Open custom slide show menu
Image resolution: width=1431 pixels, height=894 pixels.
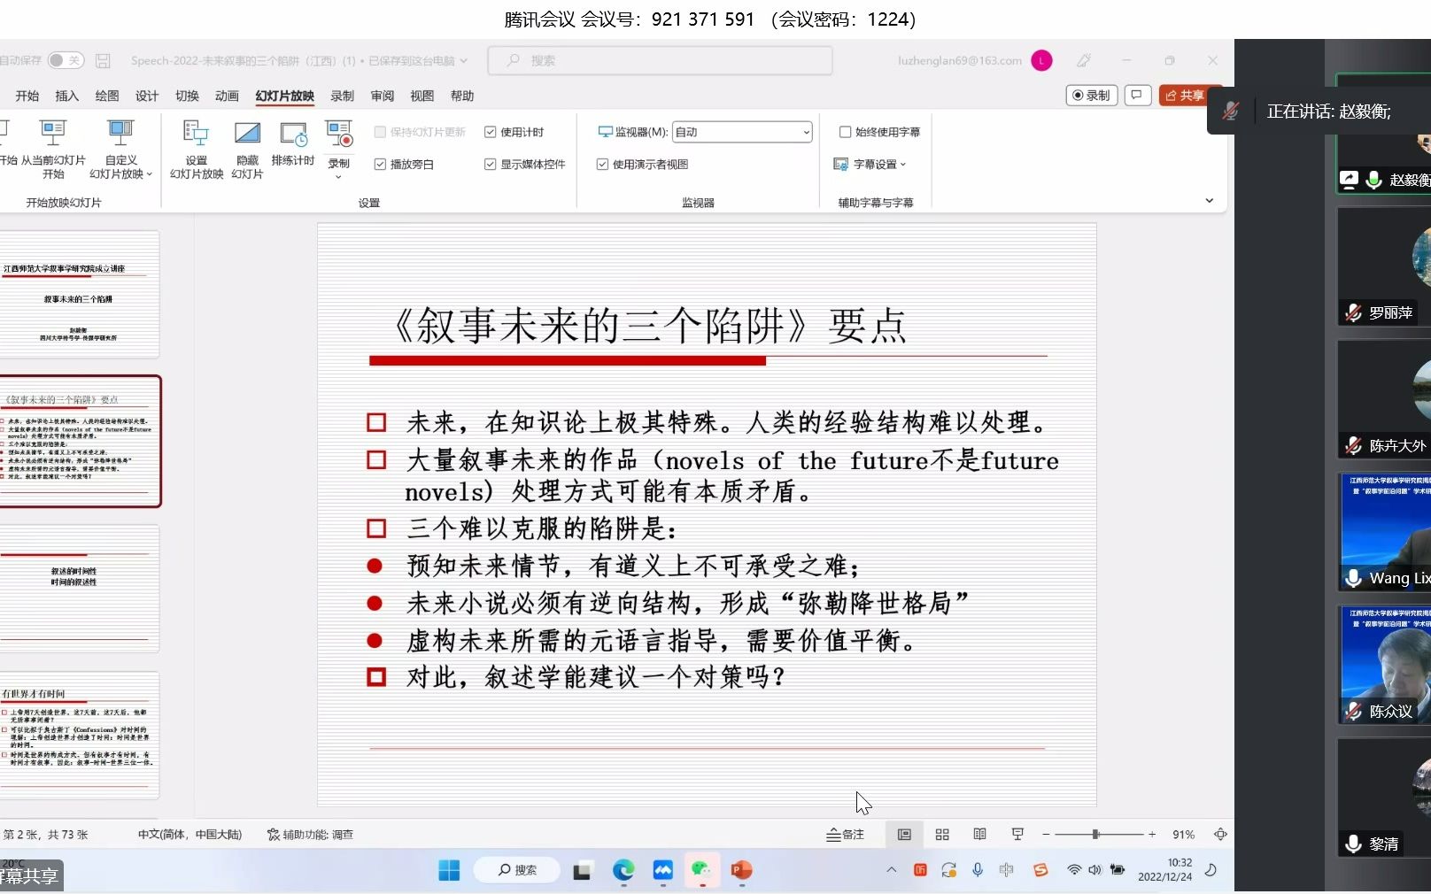(x=120, y=149)
